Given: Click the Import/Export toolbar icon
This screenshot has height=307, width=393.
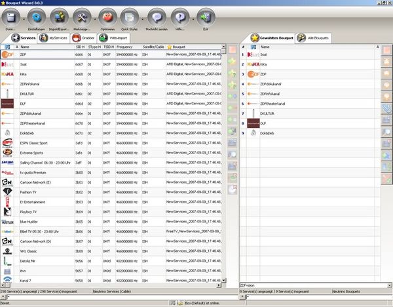Looking at the screenshot, I should tap(60, 18).
